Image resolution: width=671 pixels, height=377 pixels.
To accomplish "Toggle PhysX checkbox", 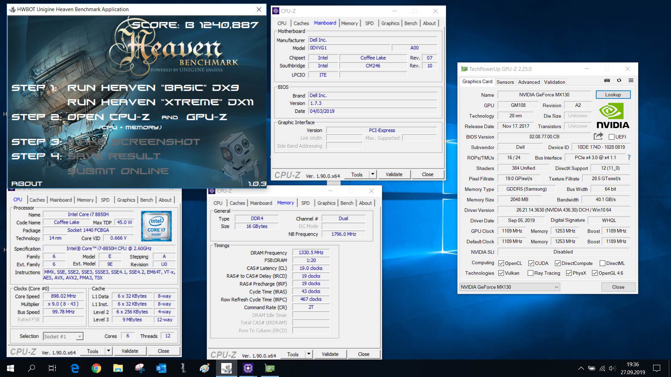I will click(x=569, y=273).
